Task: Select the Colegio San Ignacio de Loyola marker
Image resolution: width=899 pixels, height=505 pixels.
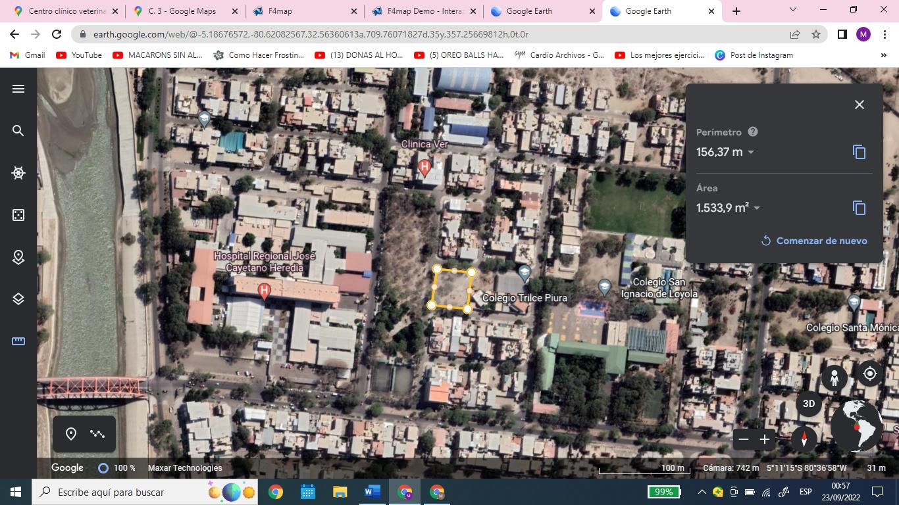Action: click(604, 287)
